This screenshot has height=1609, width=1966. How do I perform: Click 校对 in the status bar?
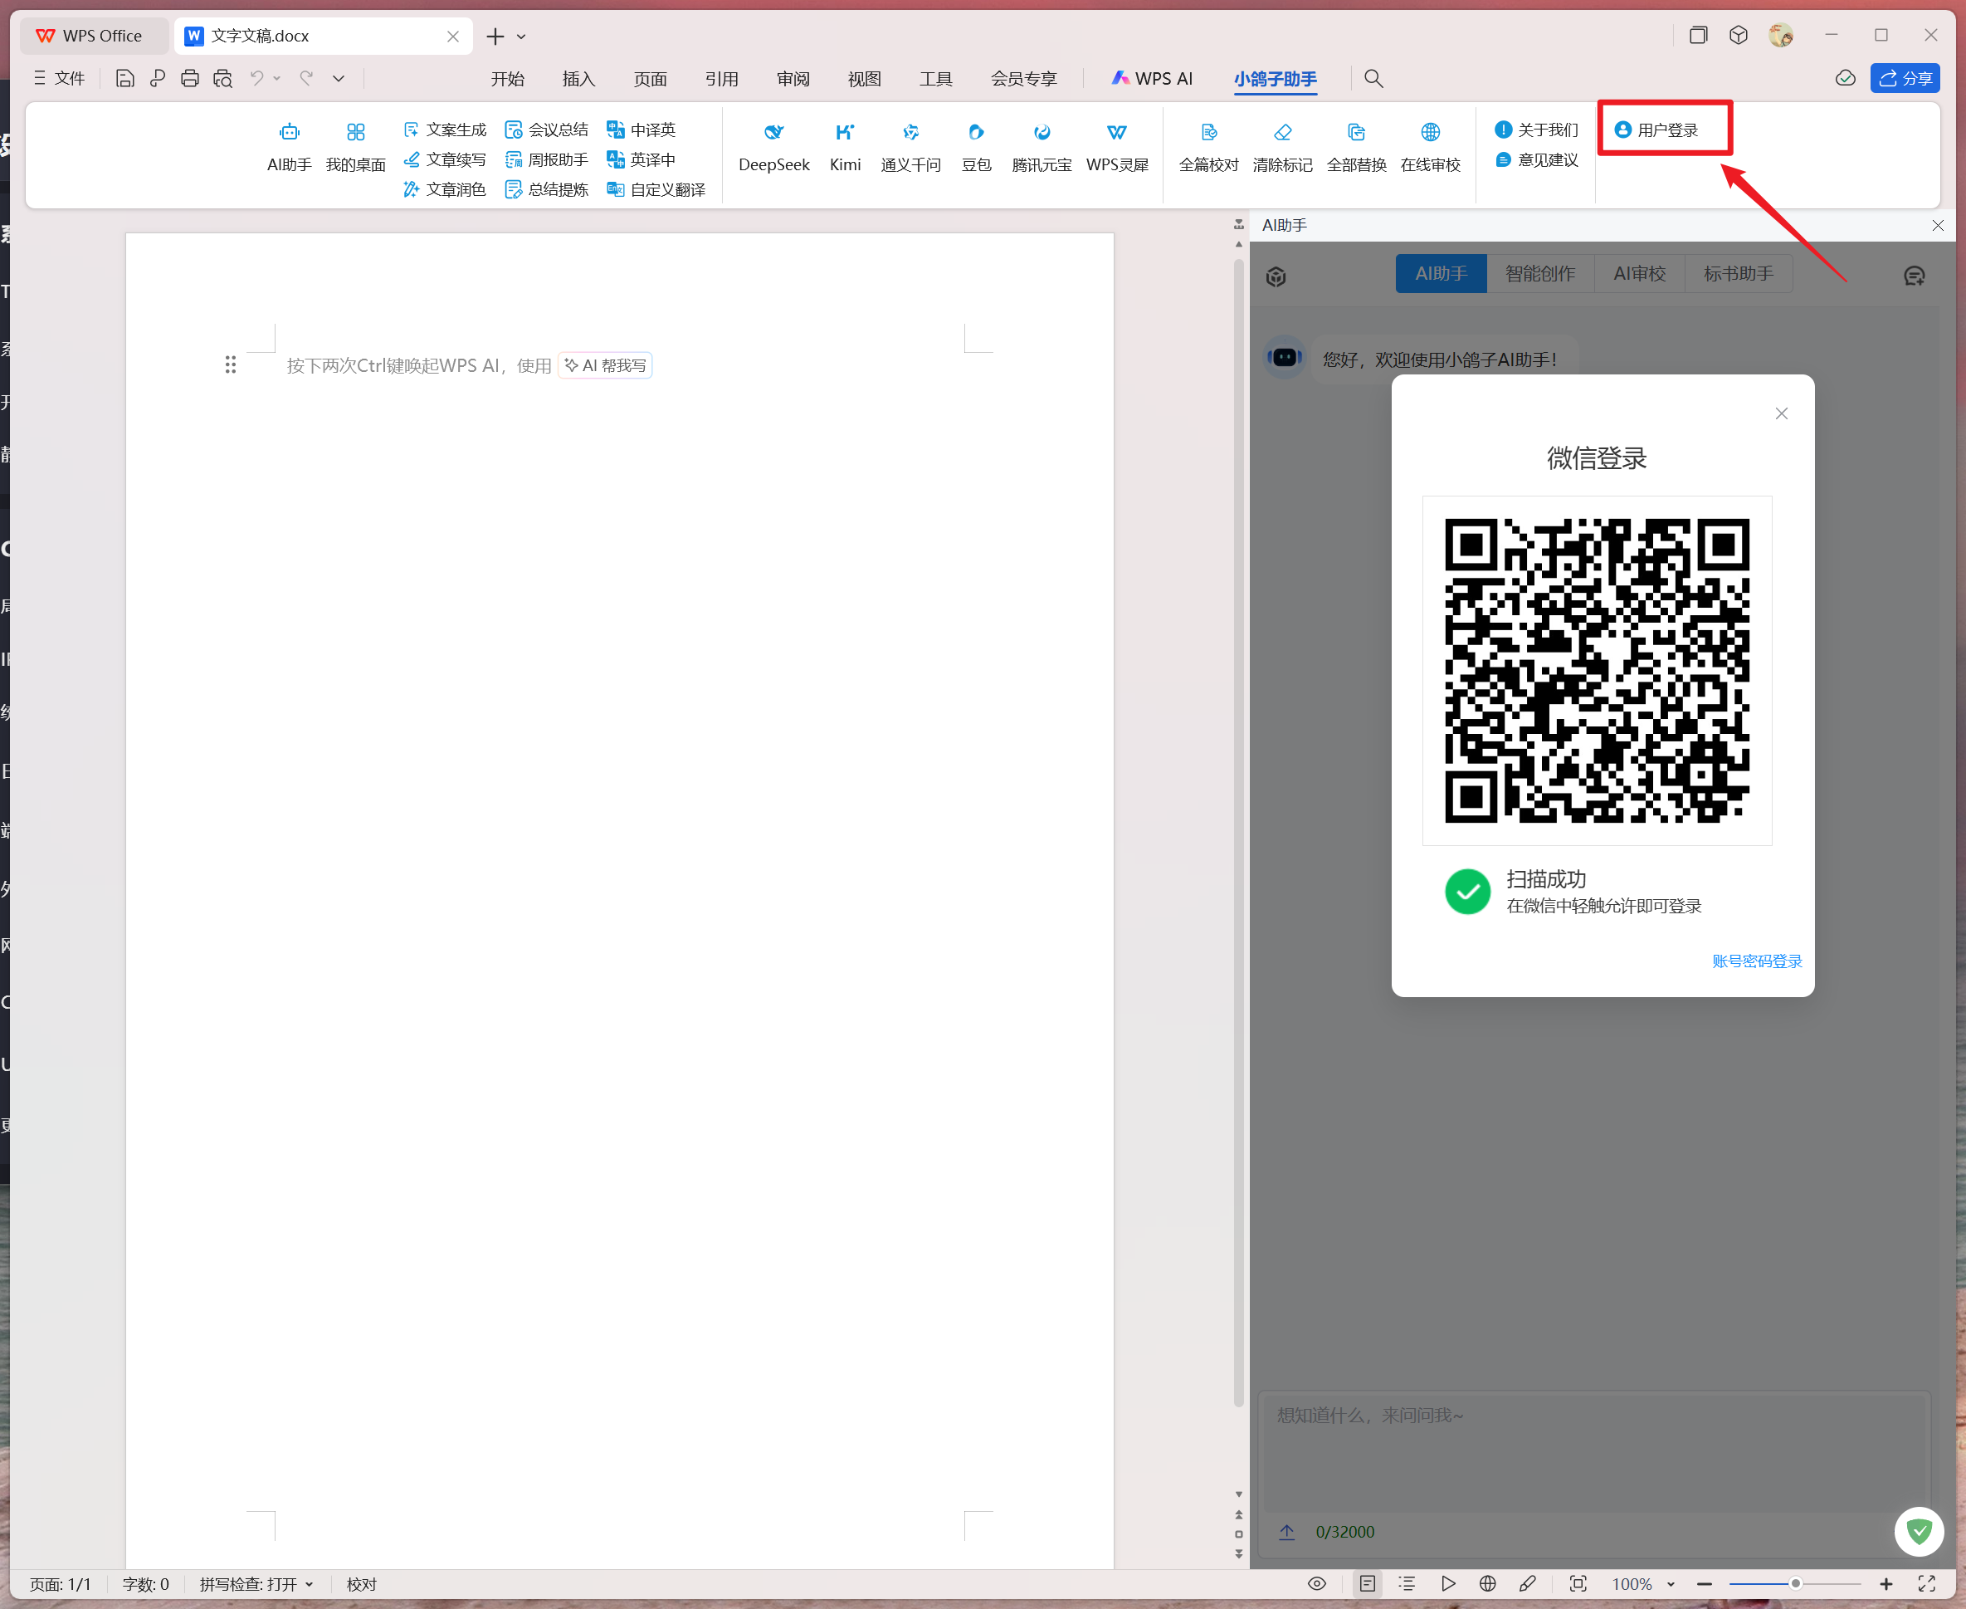tap(361, 1584)
